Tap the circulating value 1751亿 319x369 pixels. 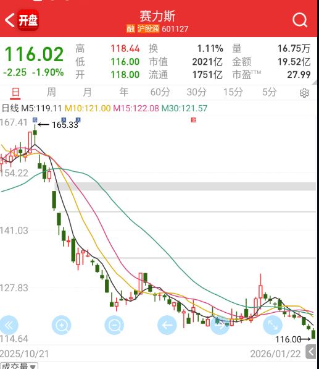point(207,75)
